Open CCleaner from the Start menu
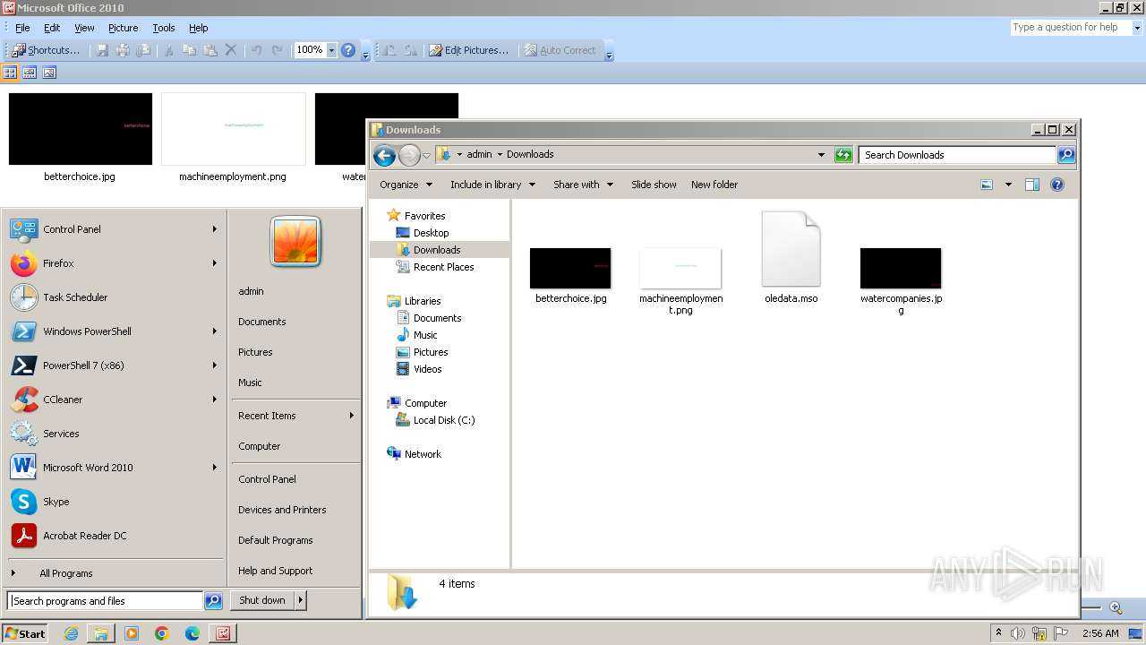 point(115,400)
